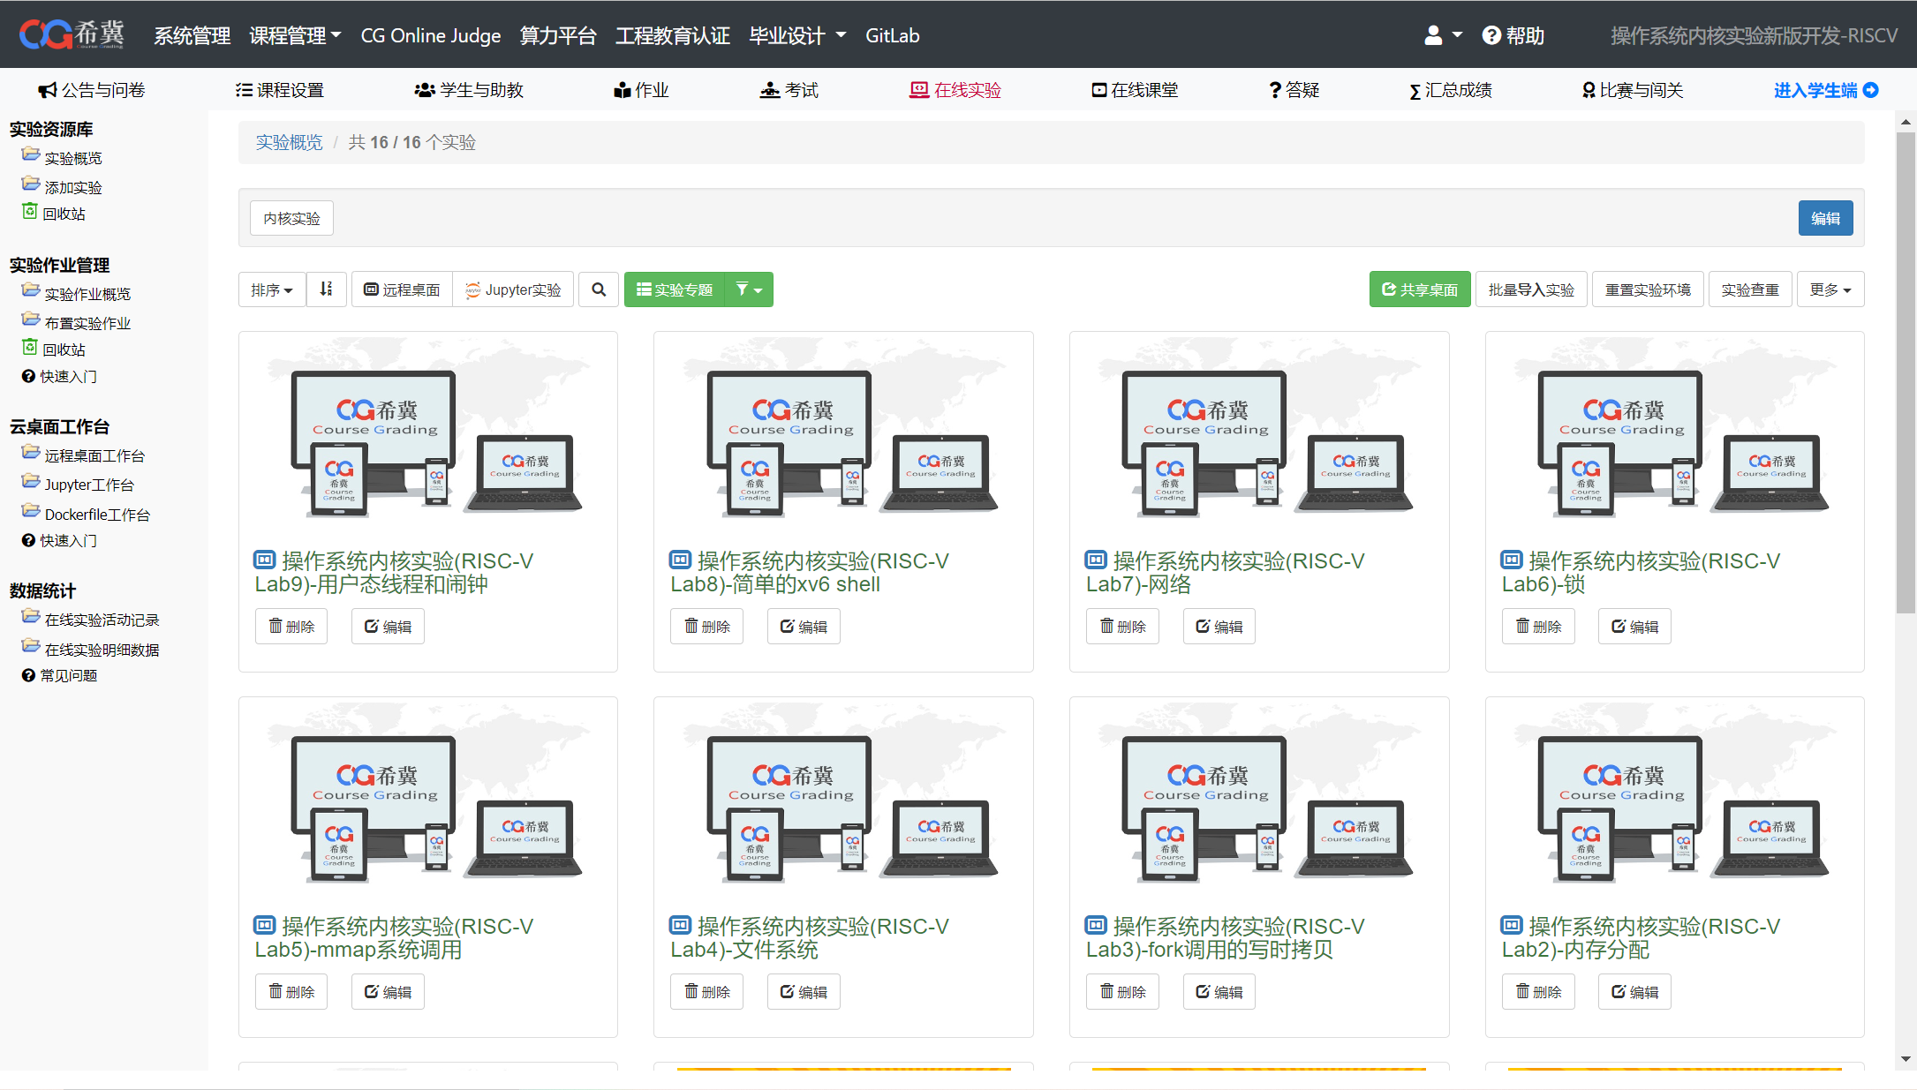Click the search magnifier button
The image size is (1917, 1090).
pos(599,289)
